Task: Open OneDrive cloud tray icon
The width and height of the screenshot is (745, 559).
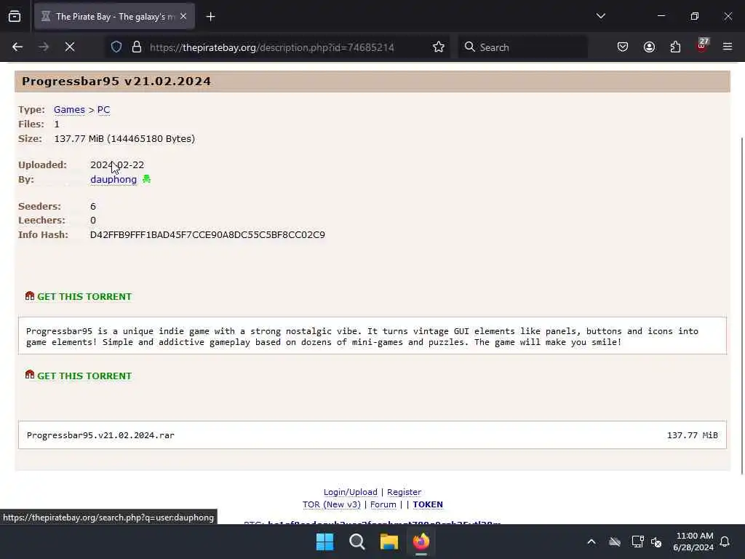Action: pos(615,542)
